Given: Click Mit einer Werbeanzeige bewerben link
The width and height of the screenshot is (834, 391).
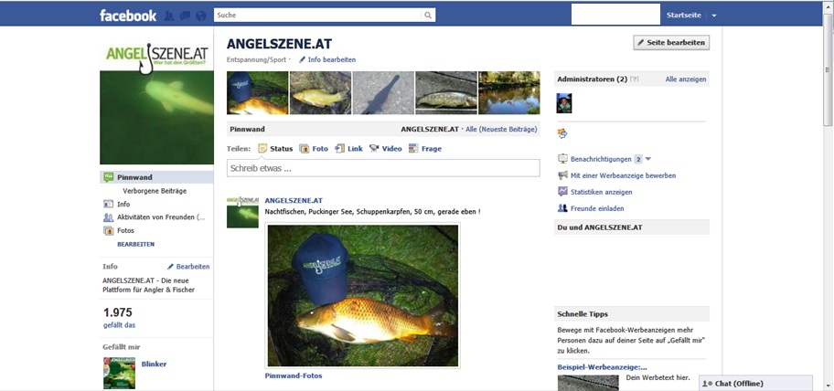Looking at the screenshot, I should pos(623,175).
